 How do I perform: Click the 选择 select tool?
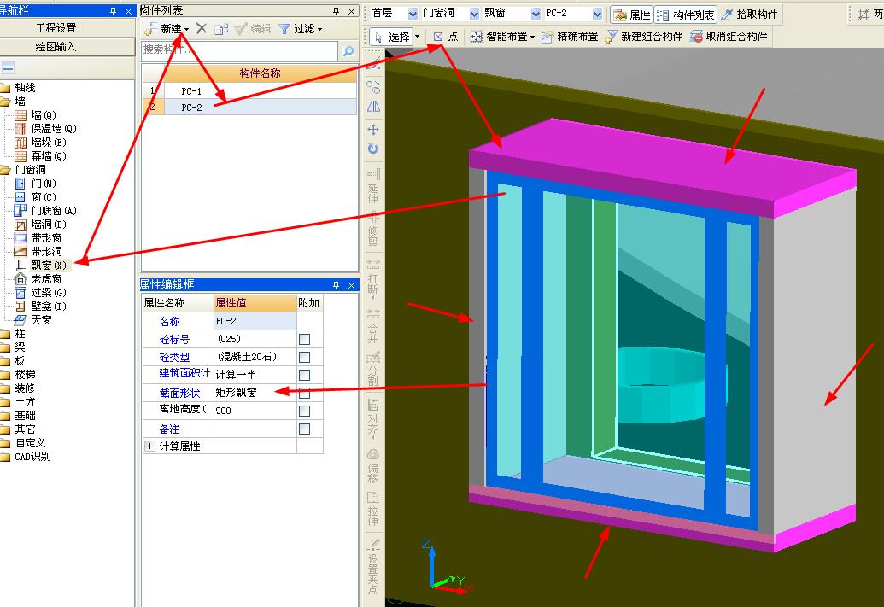(x=393, y=37)
